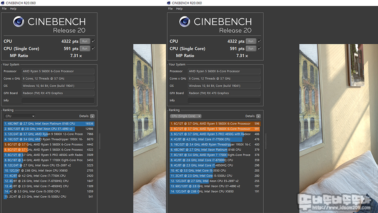Select Xeon E7-4890 v2 row scoring 197

pos(215,186)
